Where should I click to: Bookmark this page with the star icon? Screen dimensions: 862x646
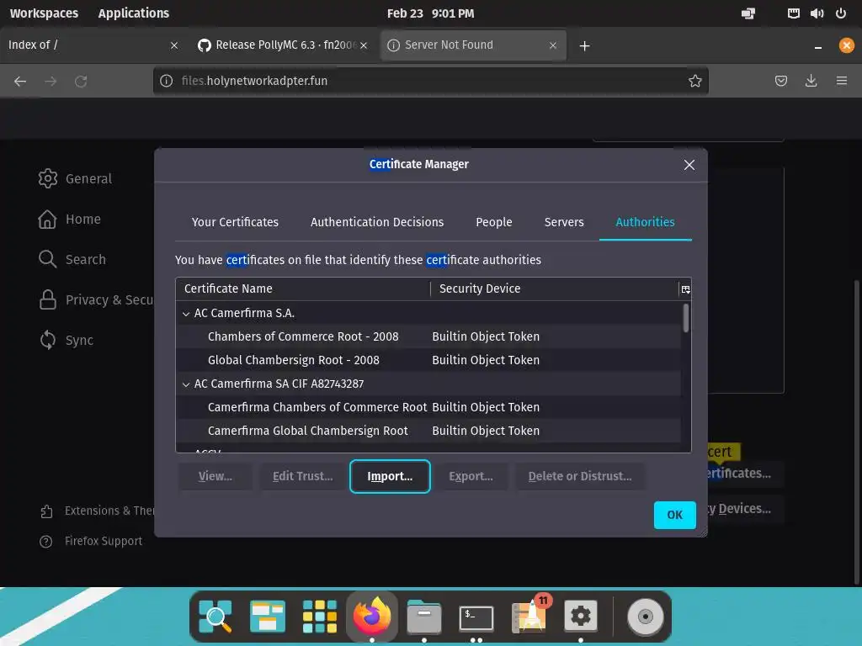(x=694, y=81)
